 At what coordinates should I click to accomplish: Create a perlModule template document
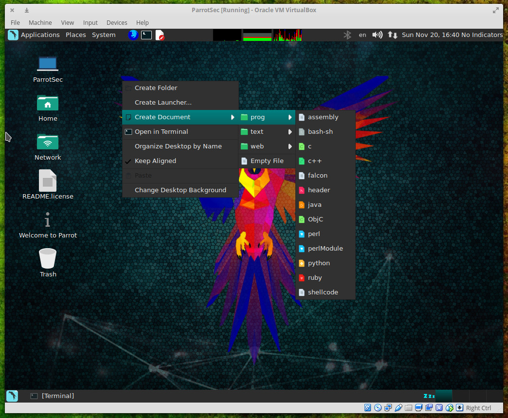325,249
